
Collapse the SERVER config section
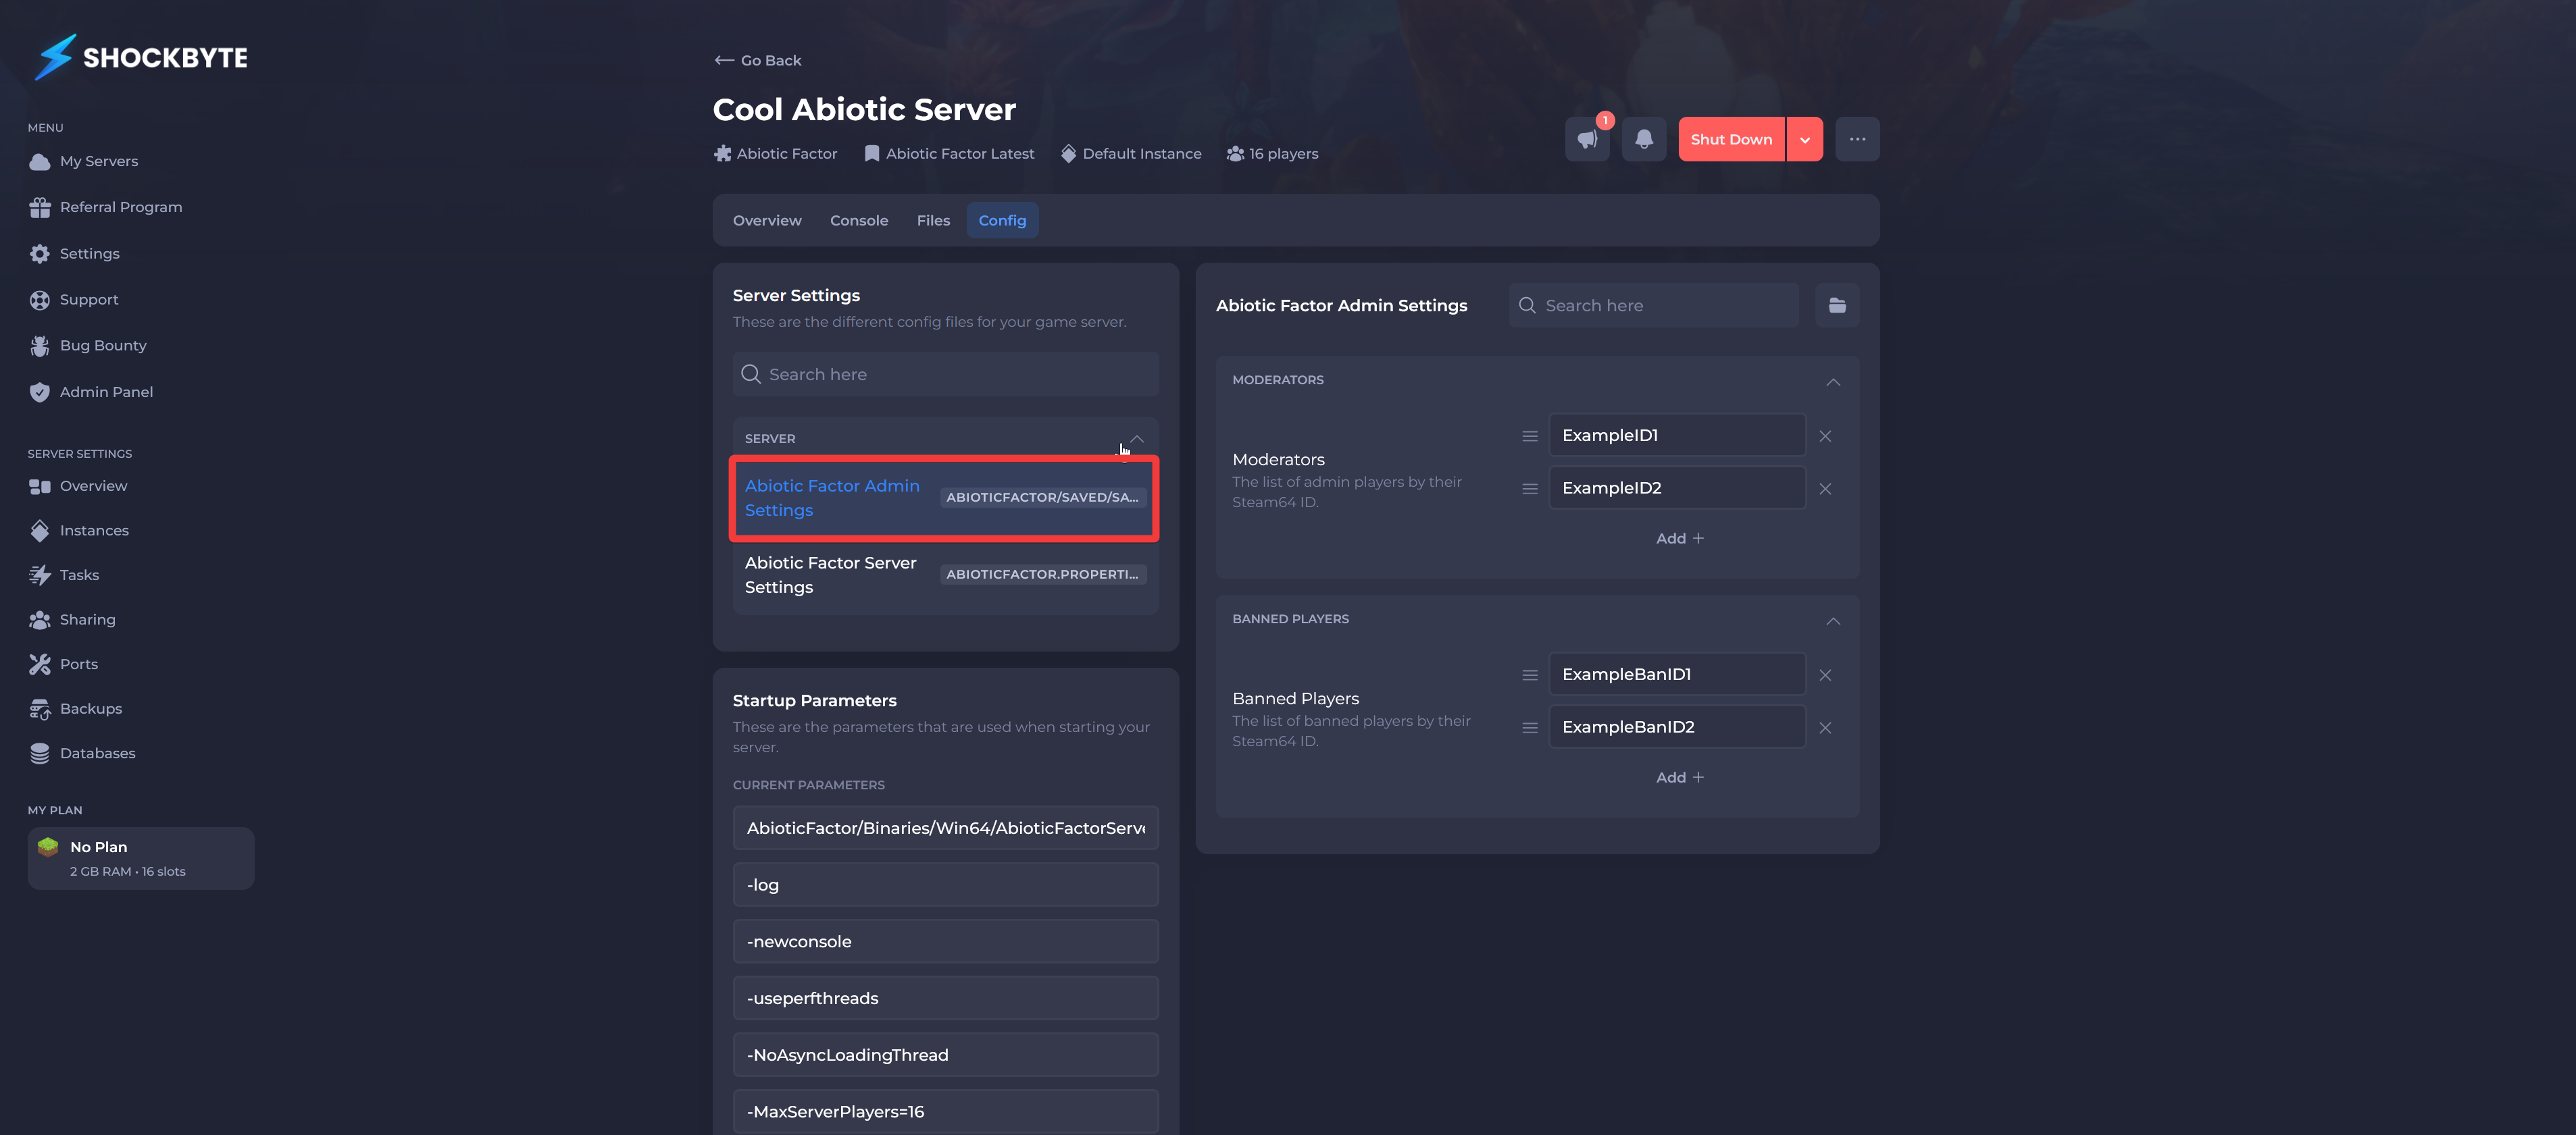(1136, 439)
